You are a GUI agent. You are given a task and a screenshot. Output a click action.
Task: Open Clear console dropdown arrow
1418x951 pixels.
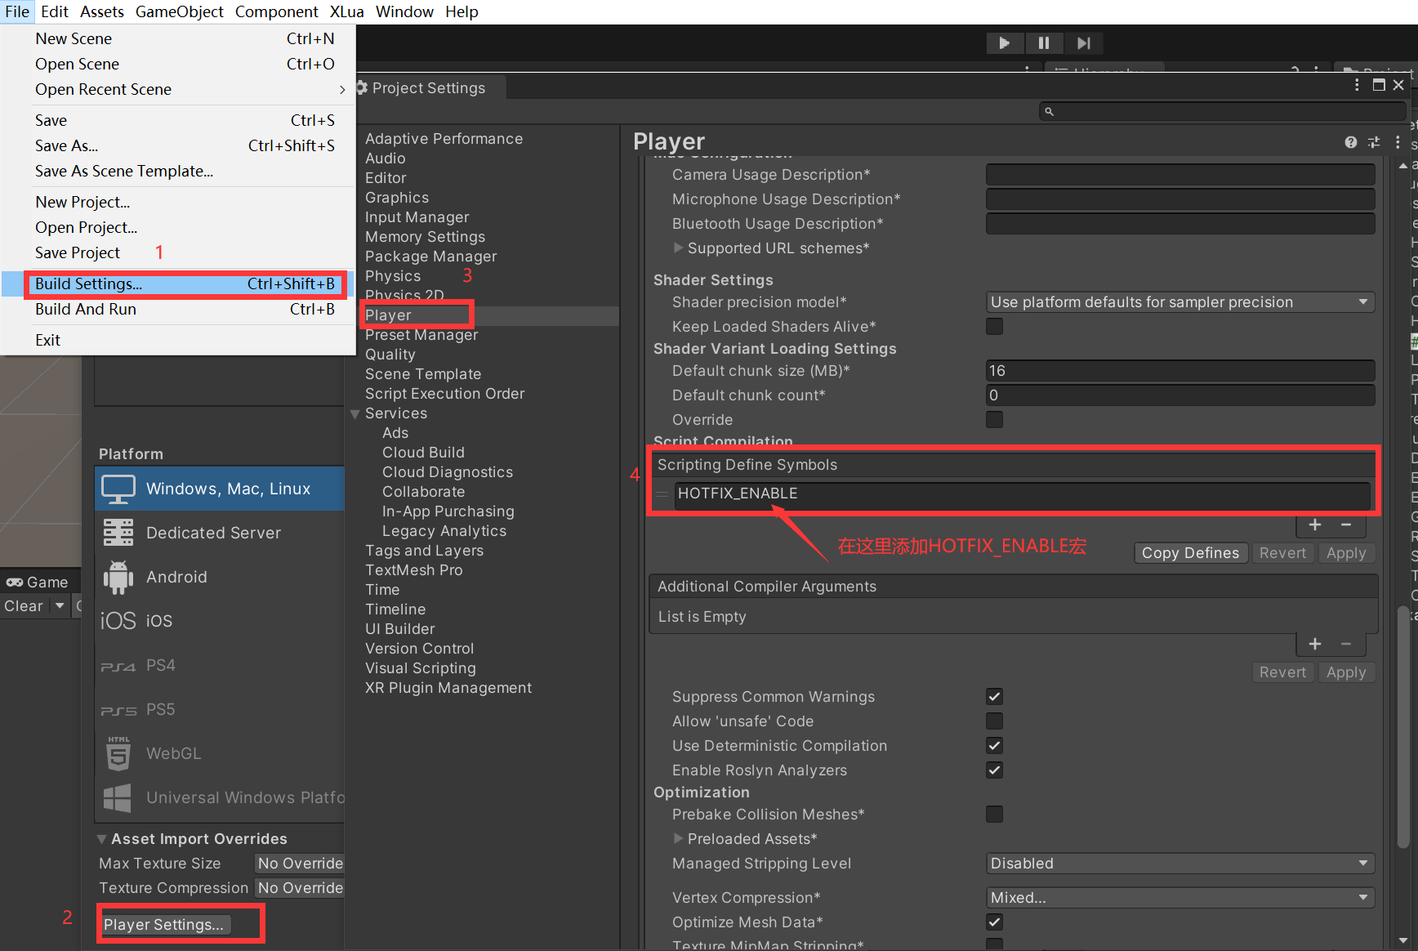tap(60, 606)
